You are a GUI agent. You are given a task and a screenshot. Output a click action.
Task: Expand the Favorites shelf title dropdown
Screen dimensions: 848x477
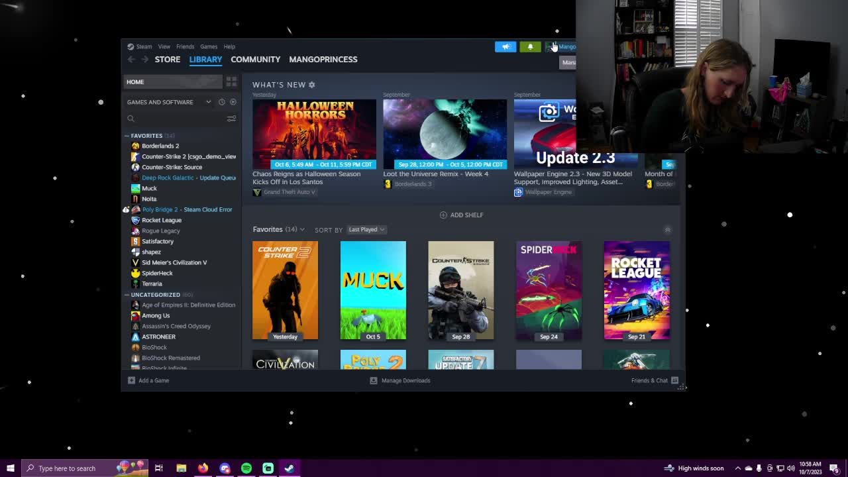pos(302,229)
